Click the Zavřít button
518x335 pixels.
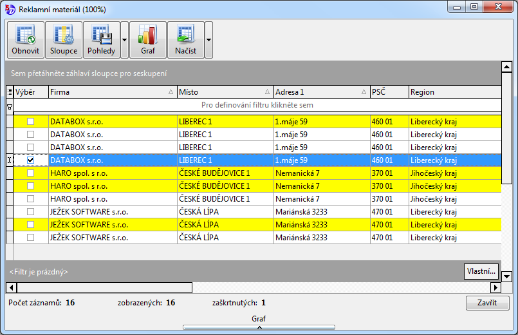tap(487, 303)
